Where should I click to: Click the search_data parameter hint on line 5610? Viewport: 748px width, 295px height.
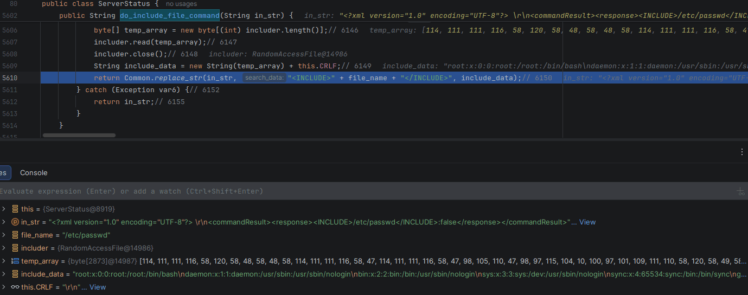(264, 78)
